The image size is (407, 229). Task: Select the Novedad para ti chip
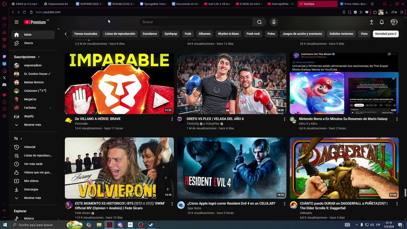click(x=386, y=34)
